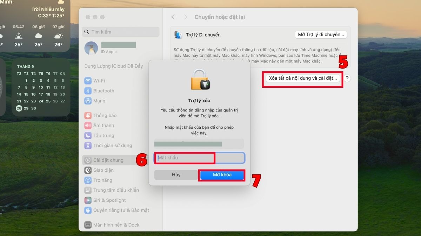Click the Trợ lý xóa dialog title
Viewport: 421px width, 236px height.
click(199, 101)
